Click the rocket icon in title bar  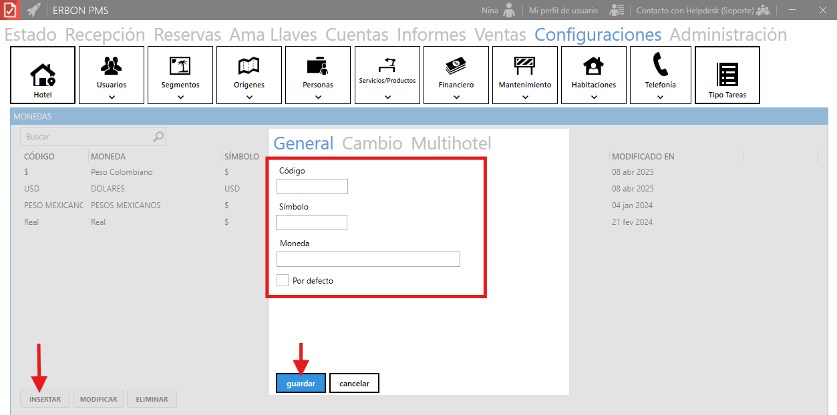tap(33, 10)
